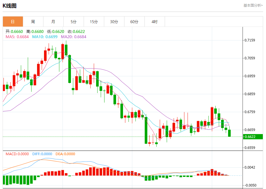Click the MA5: 0.6684 label
Image resolution: width=266 pixels, height=189 pixels.
point(17,37)
